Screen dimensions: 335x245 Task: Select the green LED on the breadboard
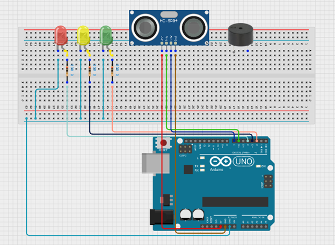tap(106, 35)
